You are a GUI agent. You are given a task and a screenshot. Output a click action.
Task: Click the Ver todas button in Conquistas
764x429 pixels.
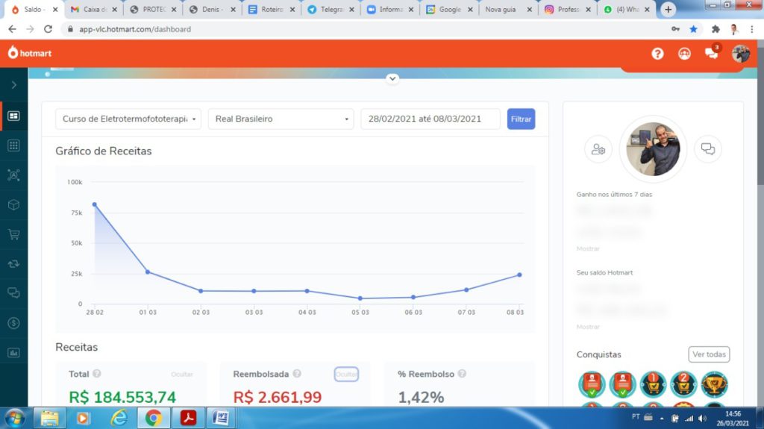(709, 354)
